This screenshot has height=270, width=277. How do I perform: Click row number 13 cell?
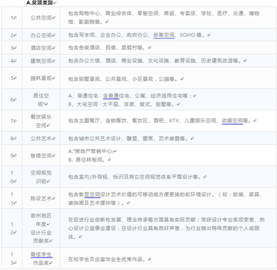tap(12, 259)
